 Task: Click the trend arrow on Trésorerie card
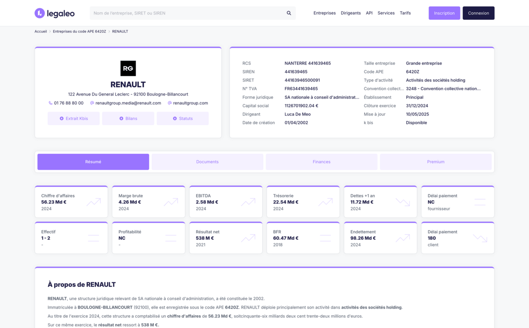[x=325, y=202]
